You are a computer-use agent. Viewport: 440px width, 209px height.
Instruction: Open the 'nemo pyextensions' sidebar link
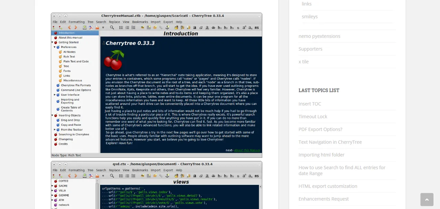pyautogui.click(x=319, y=36)
